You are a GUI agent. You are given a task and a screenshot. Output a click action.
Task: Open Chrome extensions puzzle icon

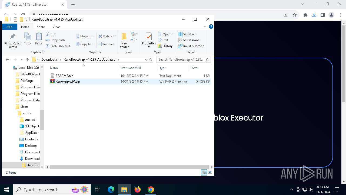305,15
